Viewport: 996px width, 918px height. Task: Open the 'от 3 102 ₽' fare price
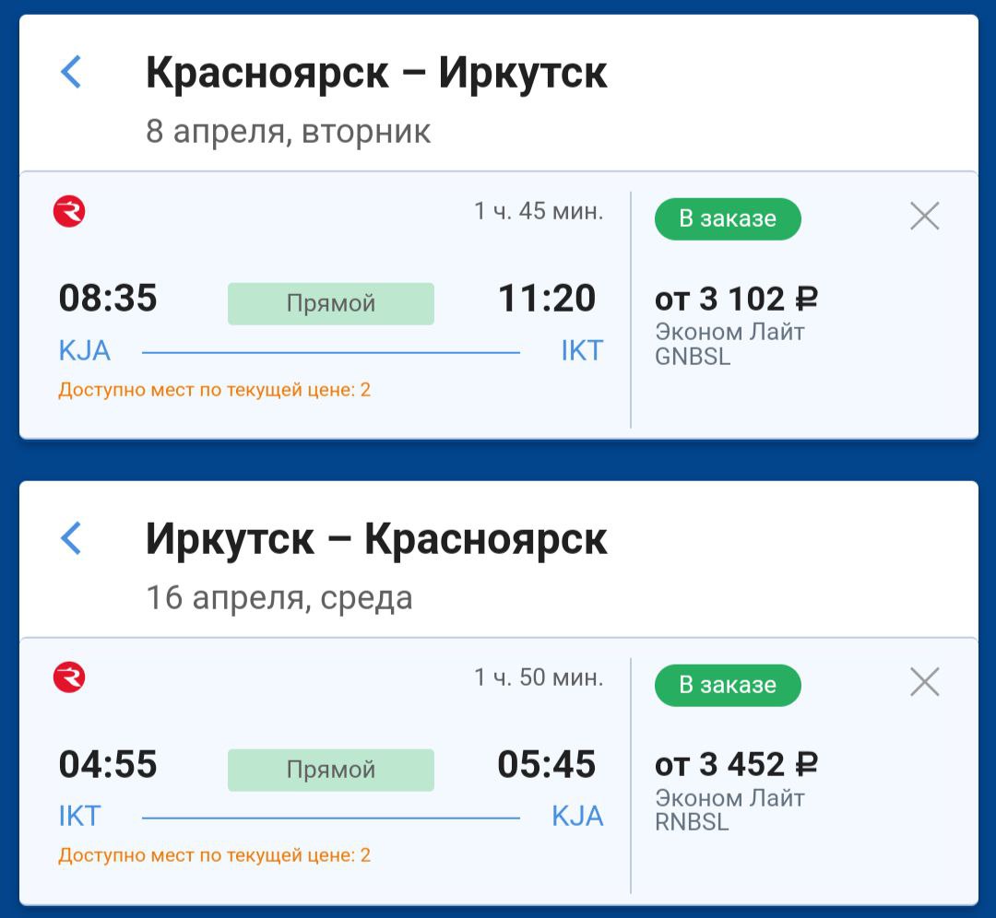[x=736, y=300]
